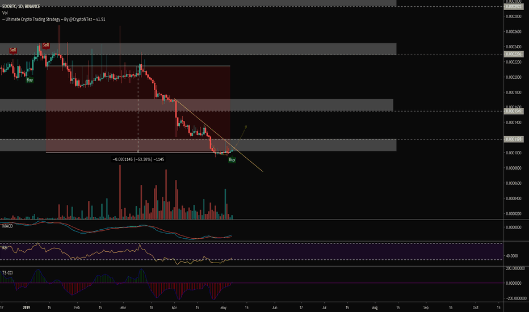This screenshot has width=529, height=312.
Task: Click the -200.0000000 T3-CCI scale value
Action: coord(515,298)
